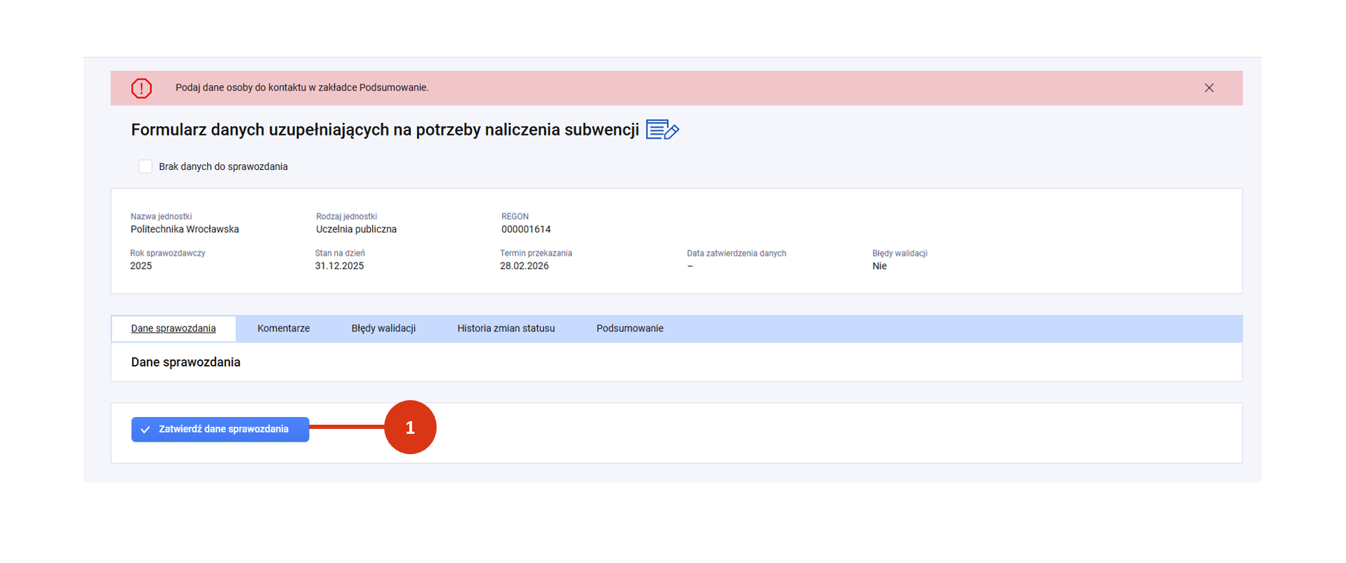
Task: Click the Politechnika Wrocławska unit name
Action: (185, 230)
